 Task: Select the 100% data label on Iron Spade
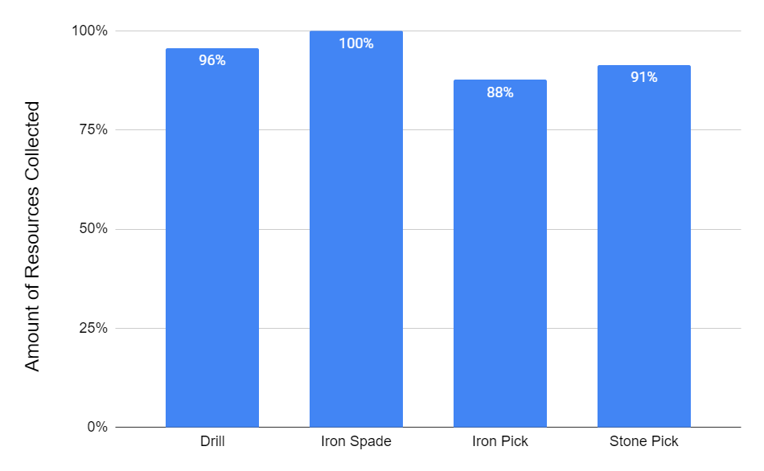(x=355, y=43)
